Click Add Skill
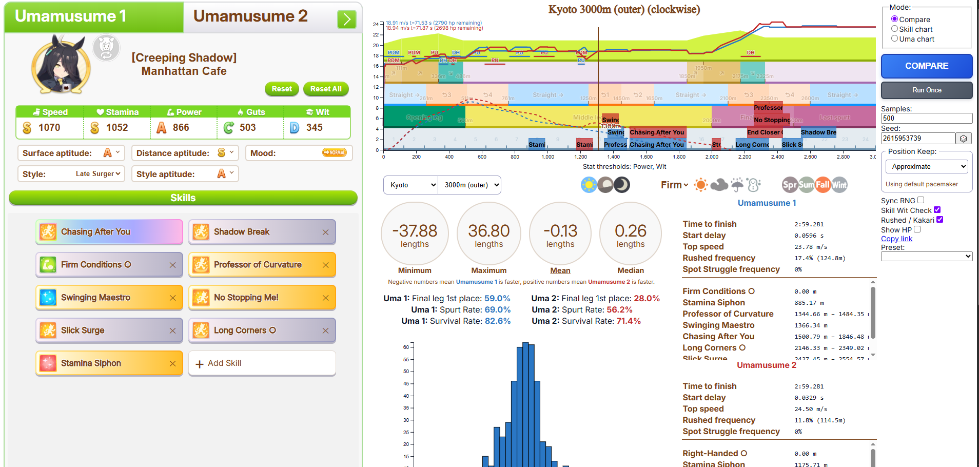Image resolution: width=979 pixels, height=467 pixels. click(262, 363)
